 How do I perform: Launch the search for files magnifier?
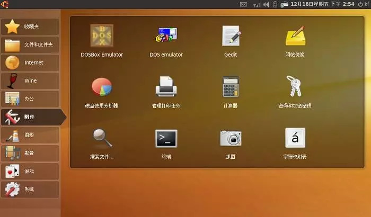click(x=102, y=138)
